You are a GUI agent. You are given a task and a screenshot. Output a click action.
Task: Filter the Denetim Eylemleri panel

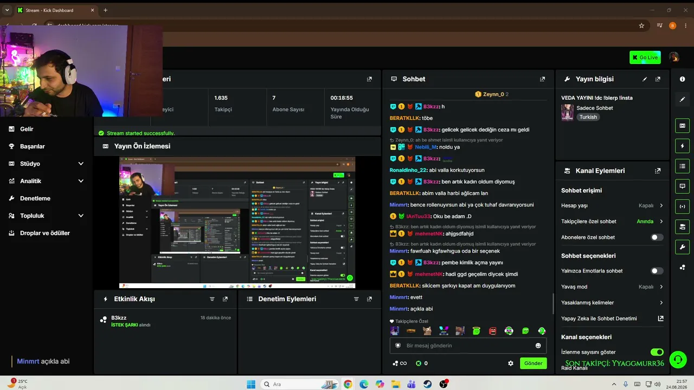(x=356, y=299)
